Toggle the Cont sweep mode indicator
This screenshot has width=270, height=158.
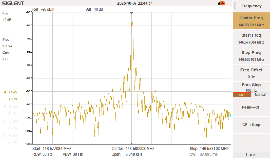[x=6, y=53]
